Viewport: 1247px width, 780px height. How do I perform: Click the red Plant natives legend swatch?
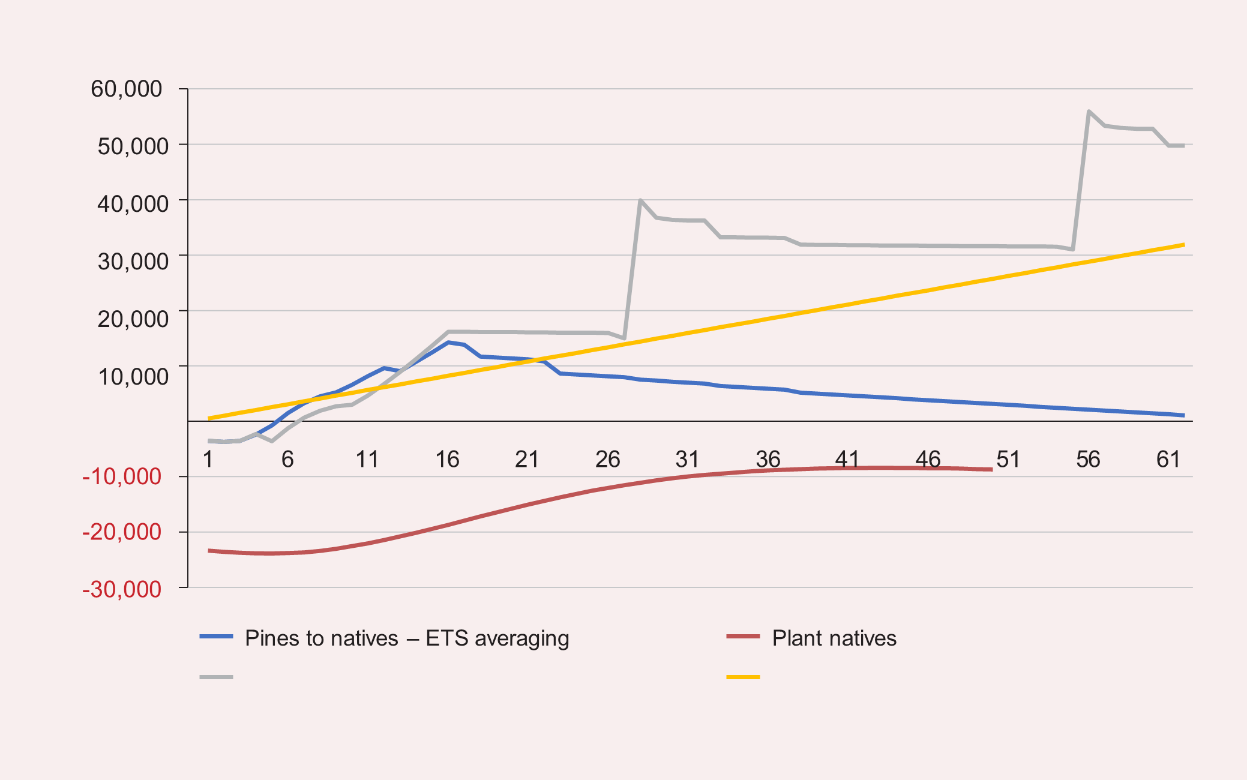(x=743, y=636)
